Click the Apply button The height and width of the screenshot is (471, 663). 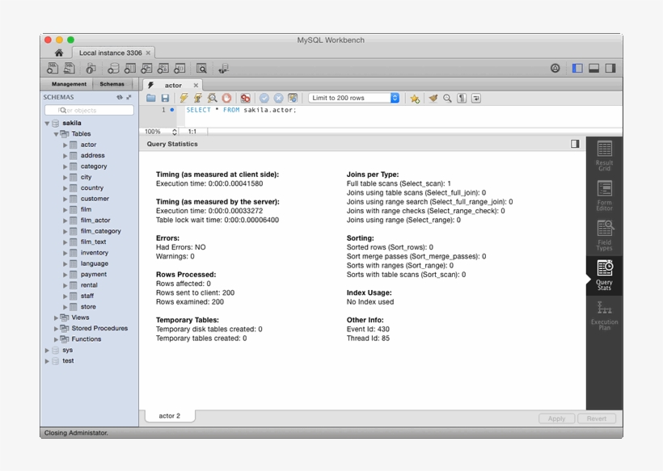pyautogui.click(x=556, y=418)
